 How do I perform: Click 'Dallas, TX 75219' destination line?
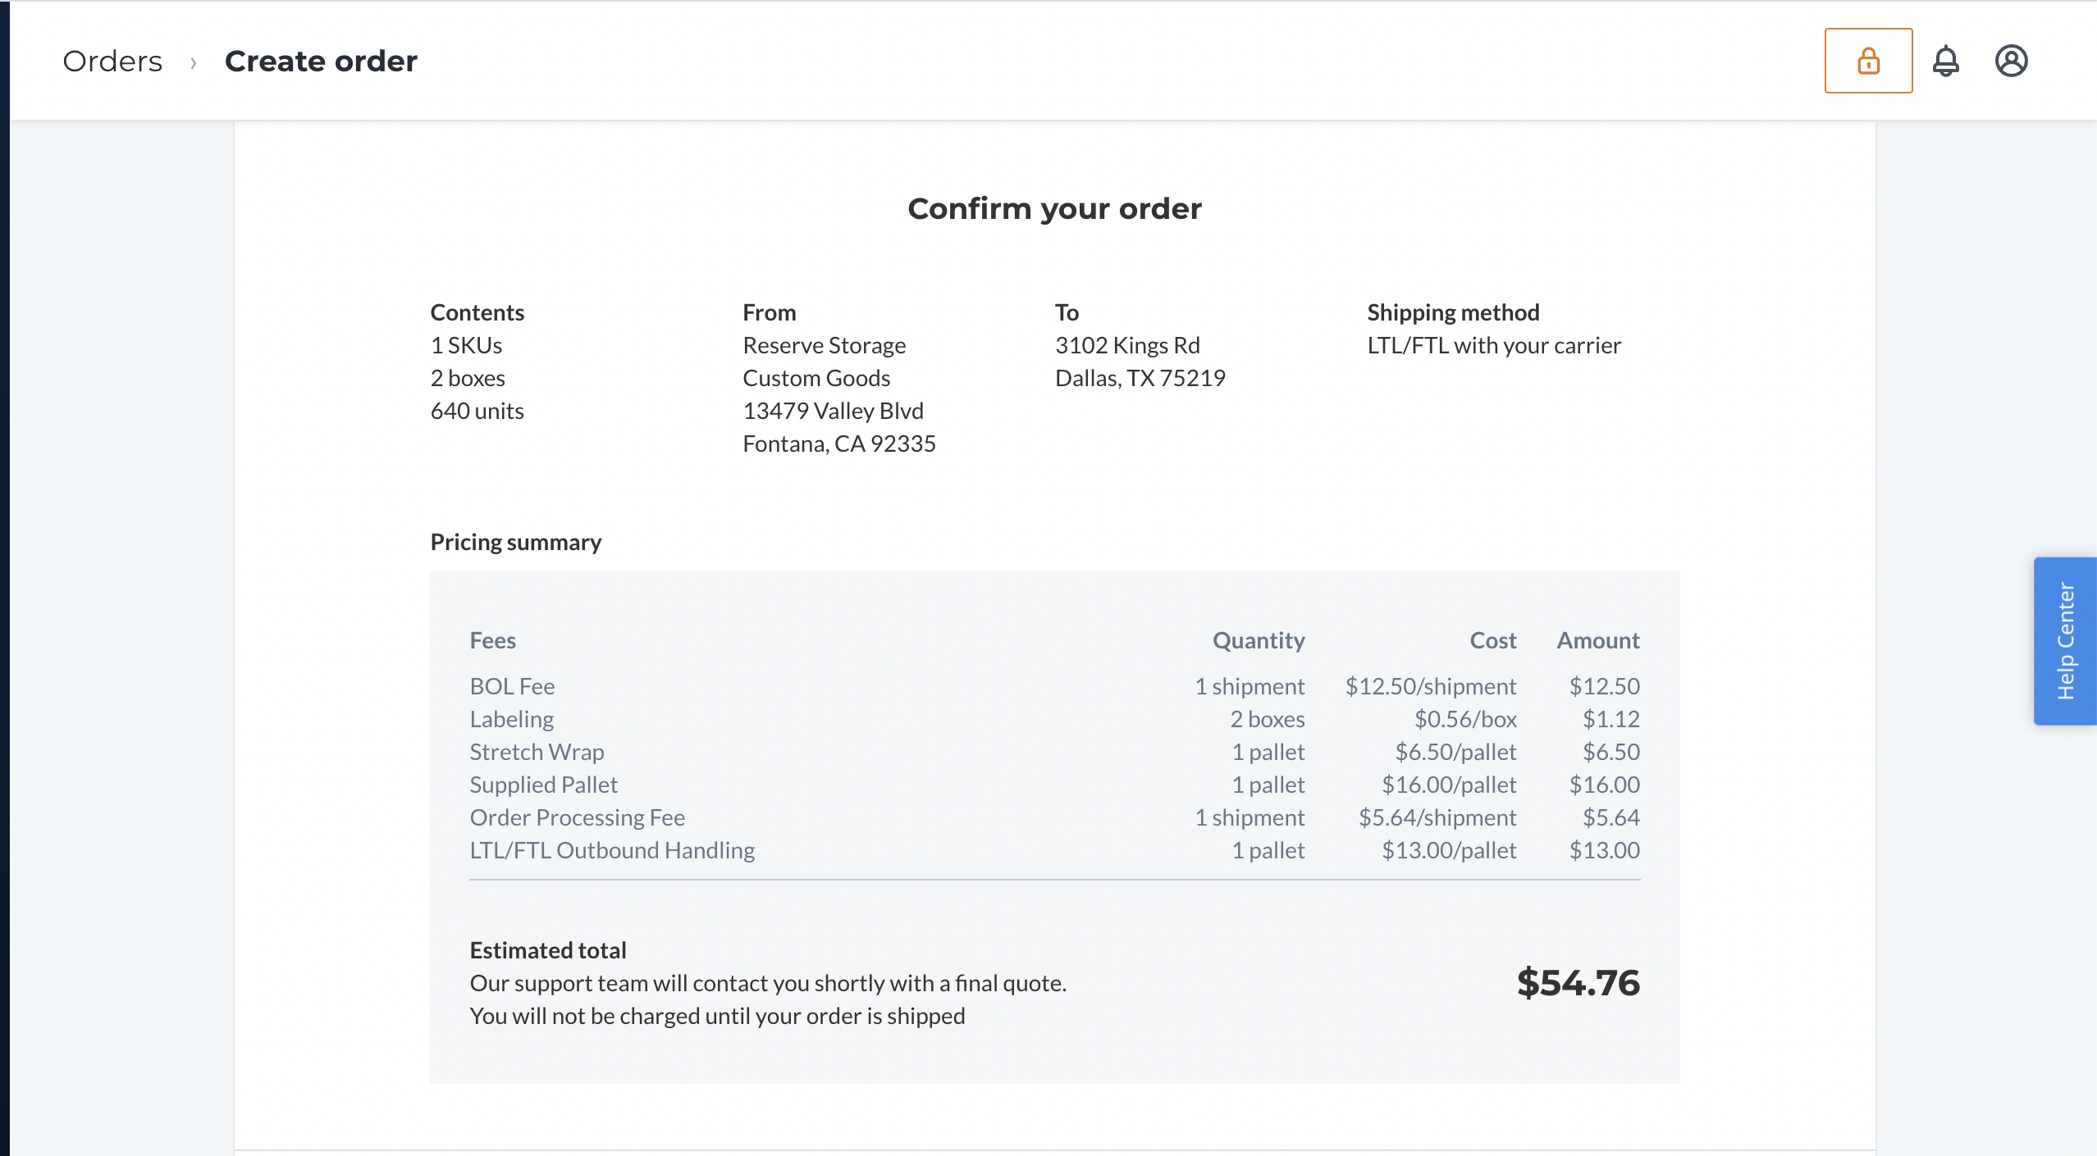point(1140,378)
